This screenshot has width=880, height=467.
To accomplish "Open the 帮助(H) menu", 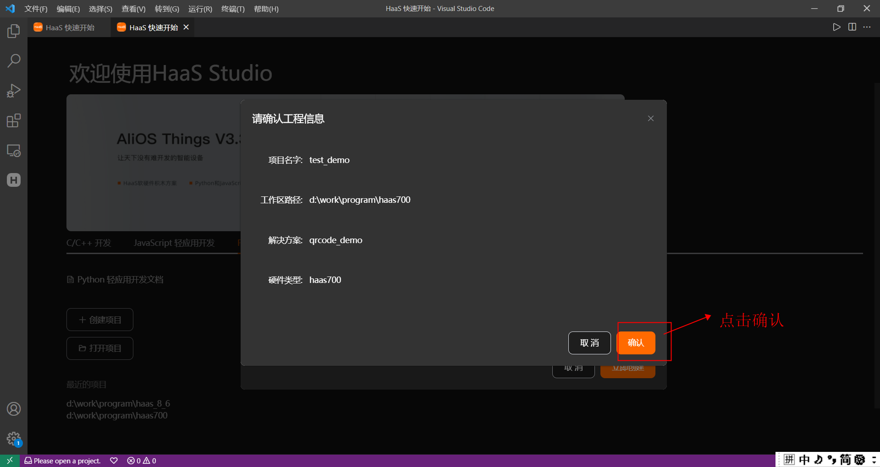I will tap(266, 9).
